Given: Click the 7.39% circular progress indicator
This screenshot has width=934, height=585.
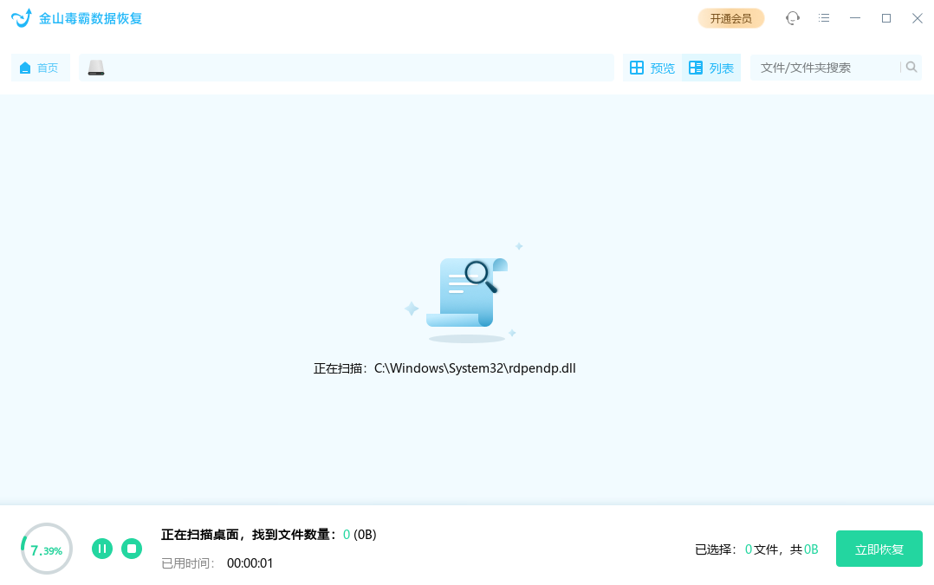Looking at the screenshot, I should tap(46, 549).
